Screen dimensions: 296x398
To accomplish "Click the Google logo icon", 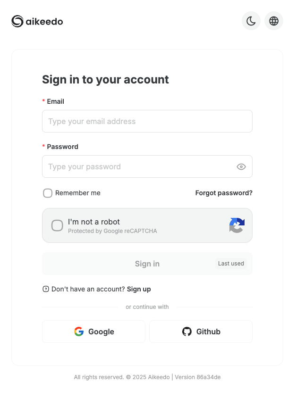I will point(79,332).
